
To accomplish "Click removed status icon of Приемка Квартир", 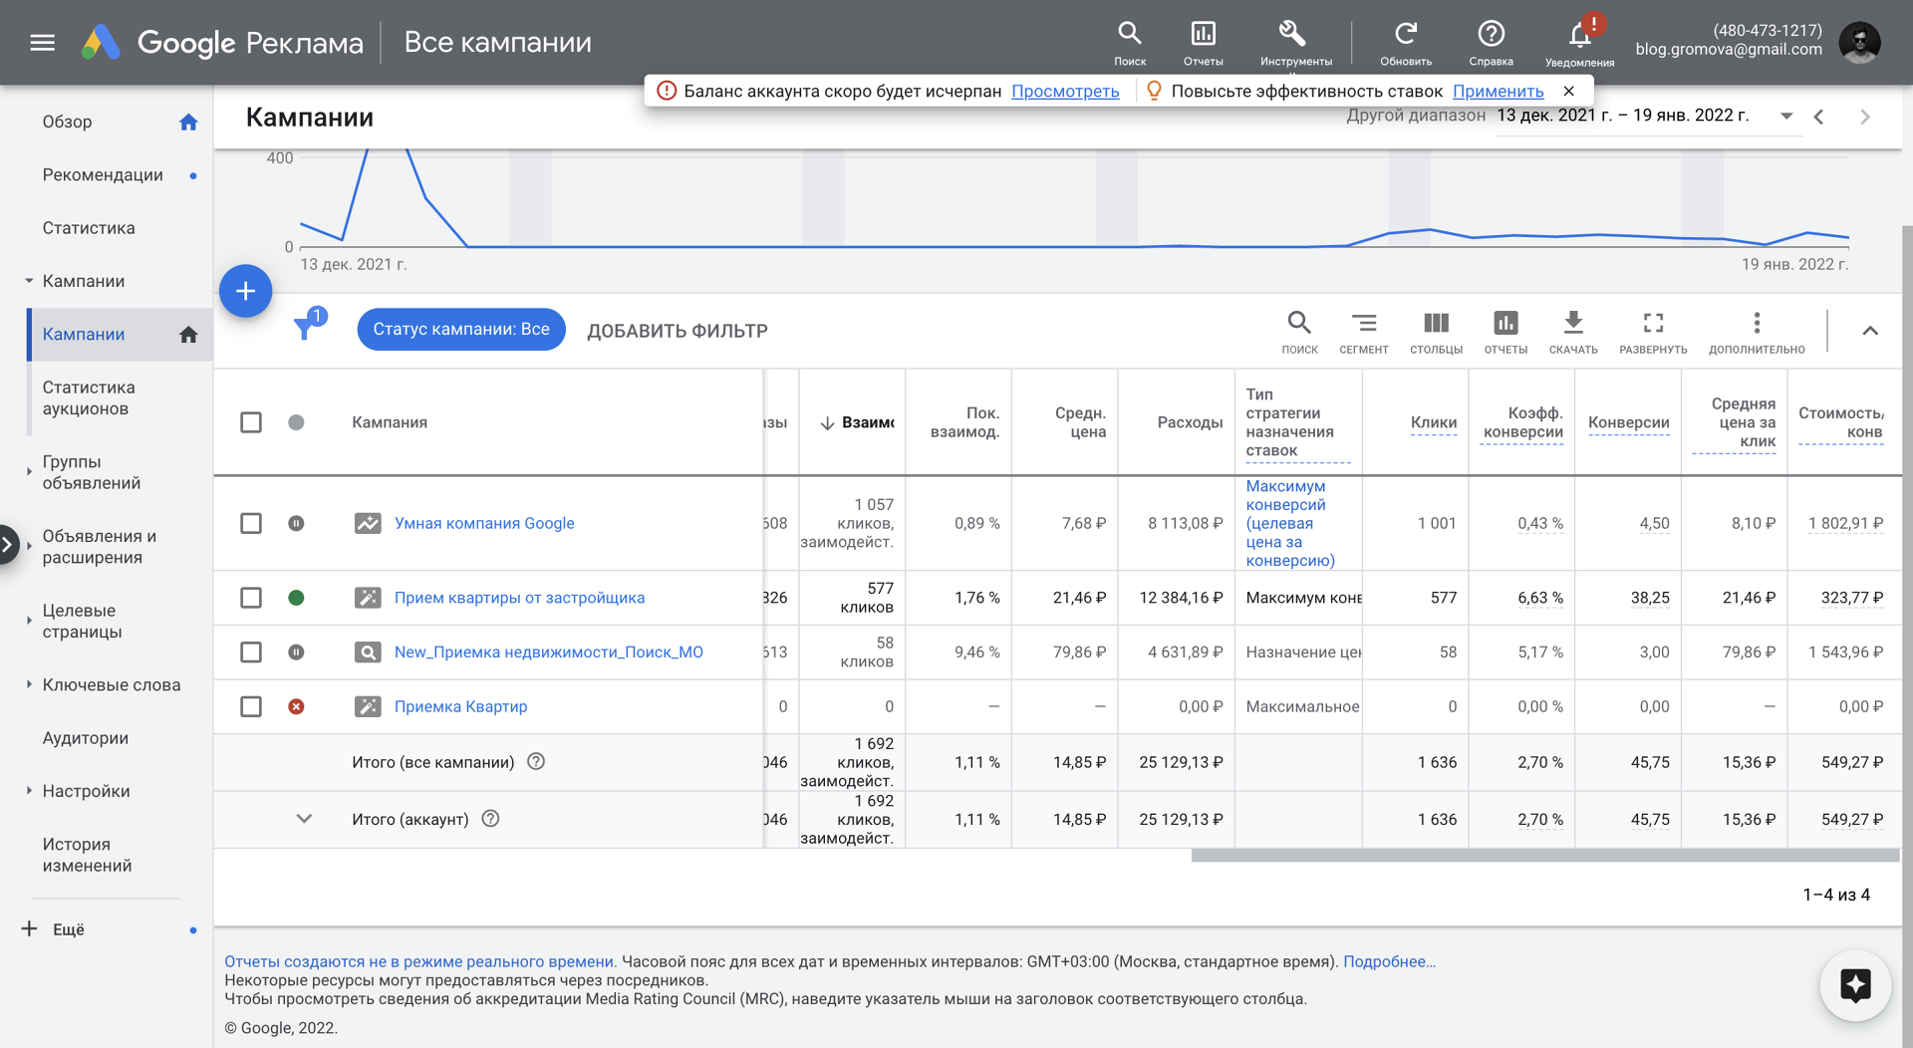I will pyautogui.click(x=296, y=706).
